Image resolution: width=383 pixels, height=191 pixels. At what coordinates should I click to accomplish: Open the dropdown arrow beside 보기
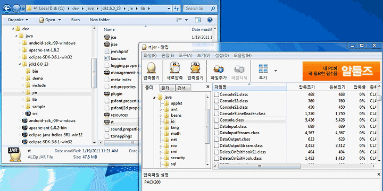(276, 71)
